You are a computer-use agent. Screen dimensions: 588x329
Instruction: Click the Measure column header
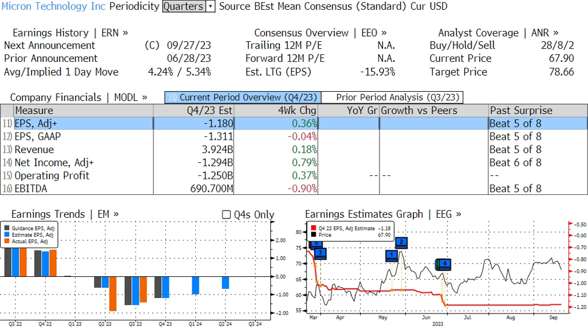[x=83, y=111]
